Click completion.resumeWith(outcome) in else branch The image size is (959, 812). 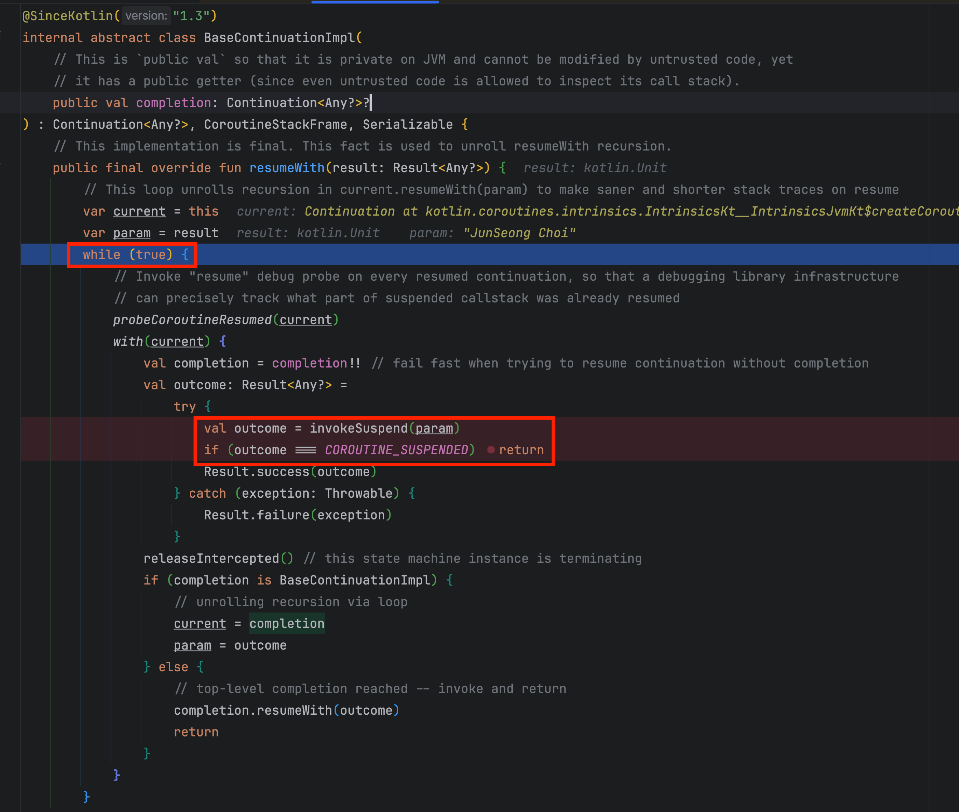tap(286, 710)
